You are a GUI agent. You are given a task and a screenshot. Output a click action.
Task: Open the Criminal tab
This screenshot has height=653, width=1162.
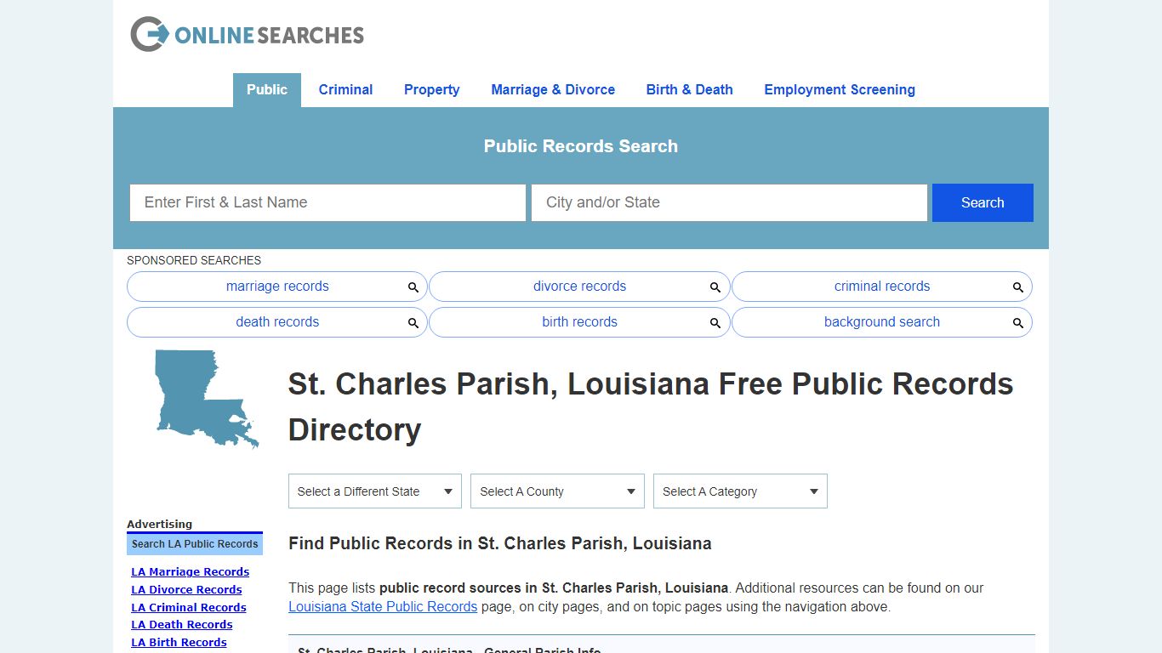[345, 90]
